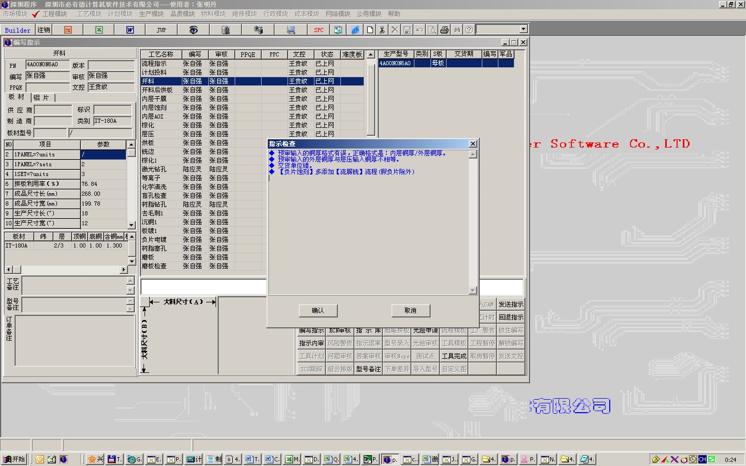This screenshot has width=746, height=466.
Task: Click the 开始 Start button on taskbar
Action: (x=15, y=459)
